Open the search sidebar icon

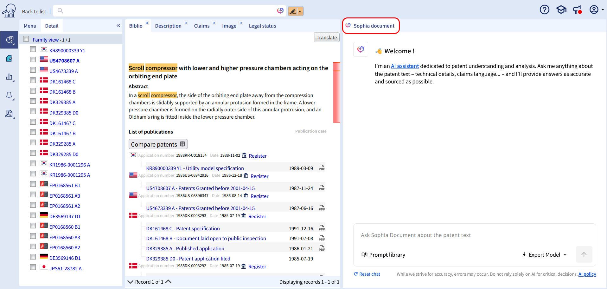10,40
